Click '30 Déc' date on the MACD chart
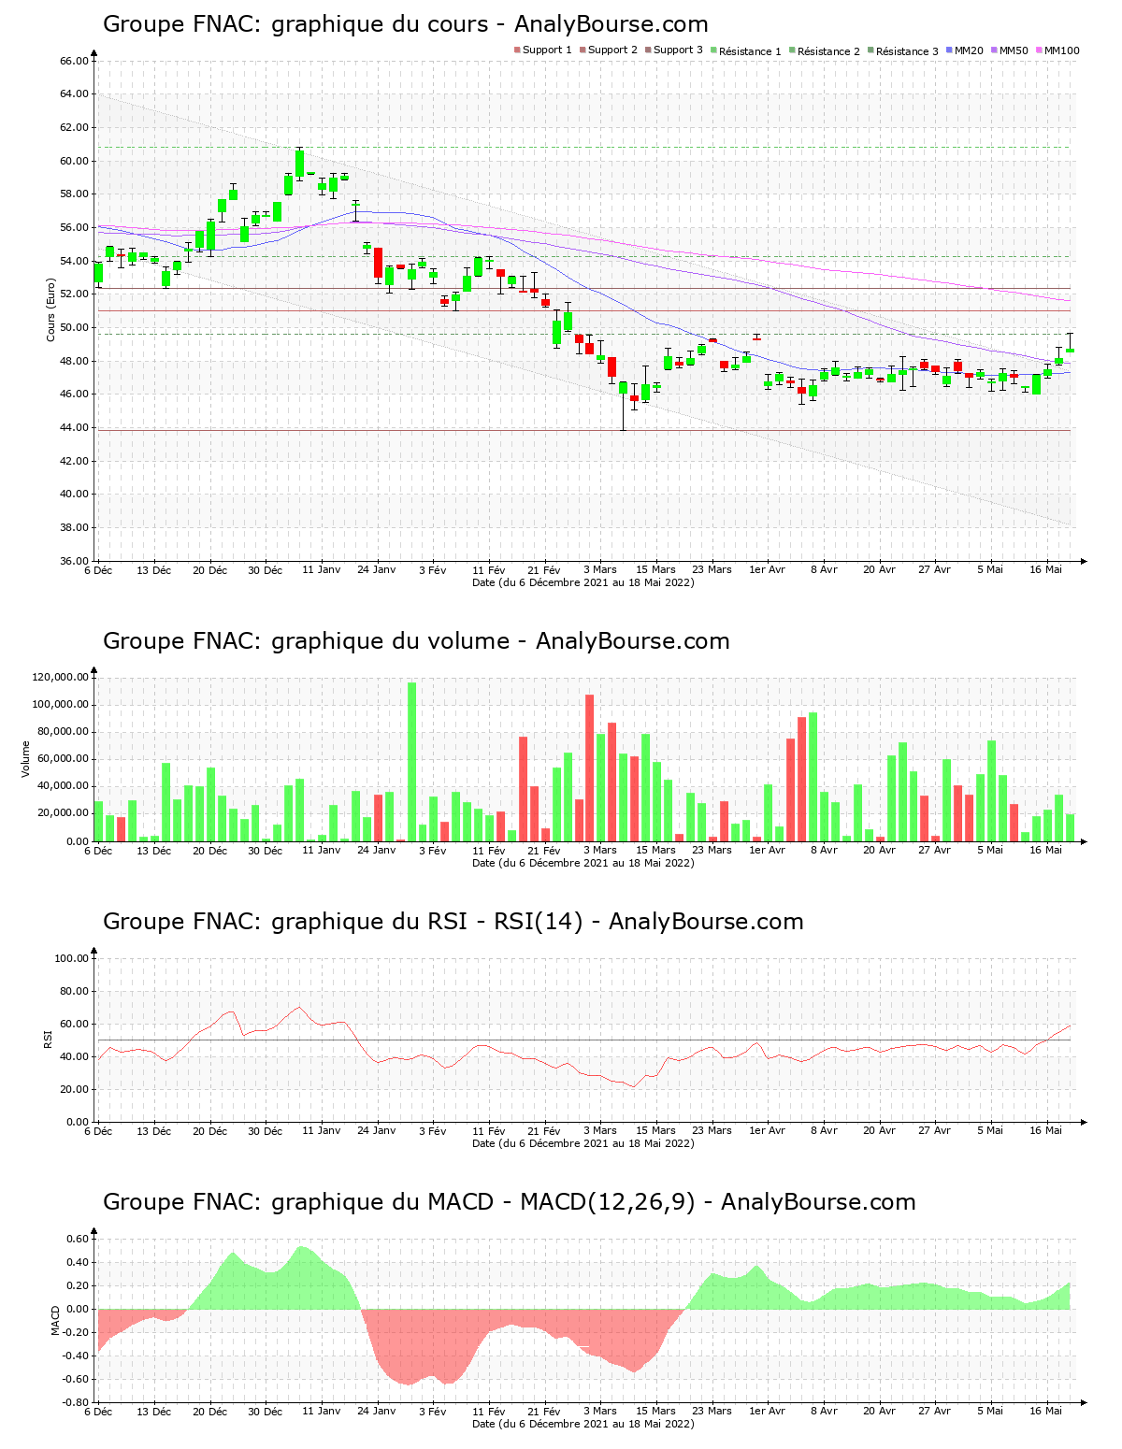1122x1449 pixels. point(266,1412)
